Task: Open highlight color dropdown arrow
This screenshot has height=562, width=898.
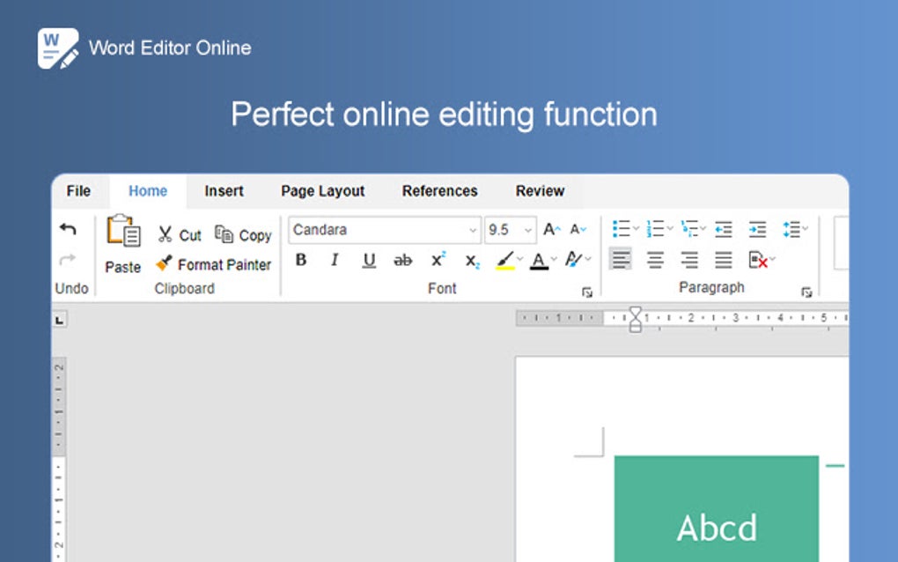Action: 520,260
